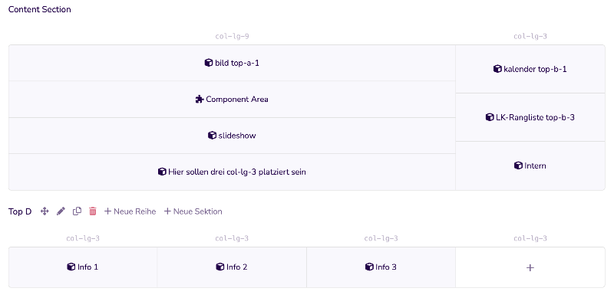614x298 pixels.
Task: Click the move icon beside Top D
Action: 45,211
